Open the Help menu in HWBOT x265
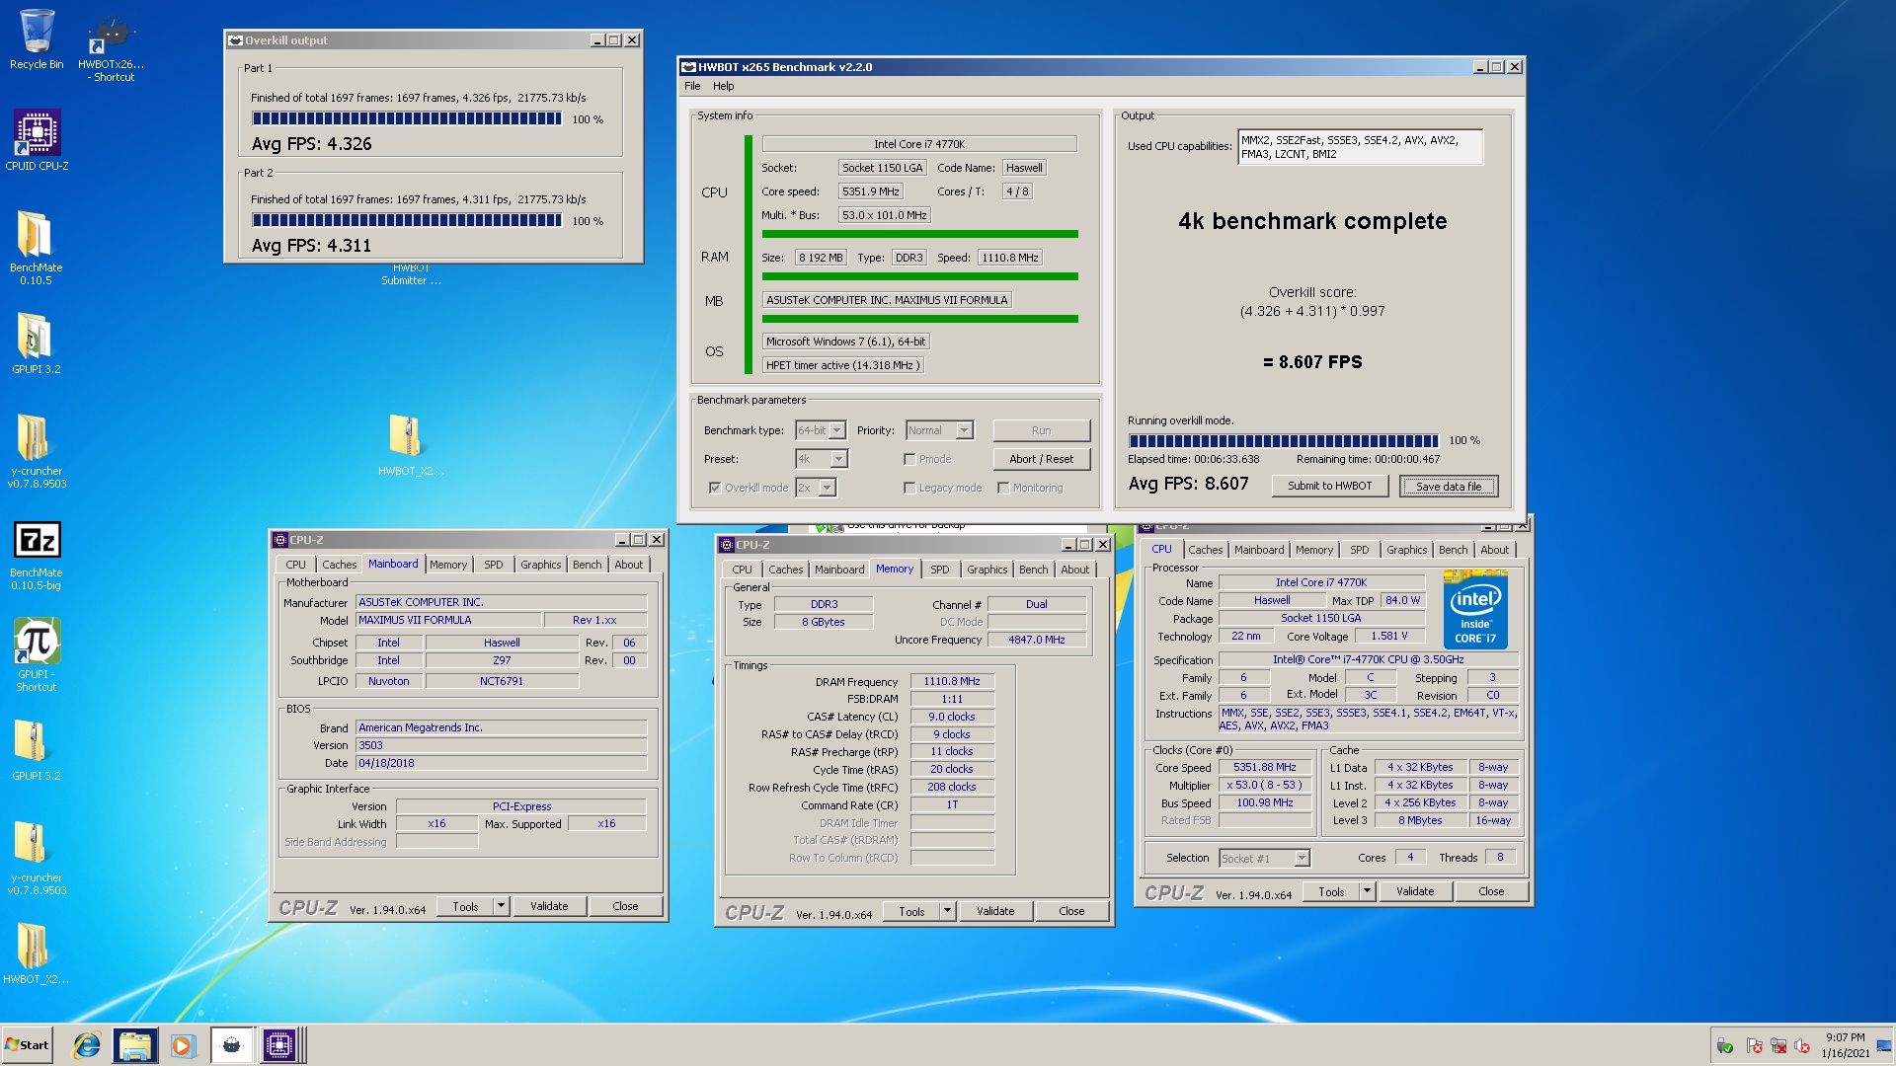 724,86
